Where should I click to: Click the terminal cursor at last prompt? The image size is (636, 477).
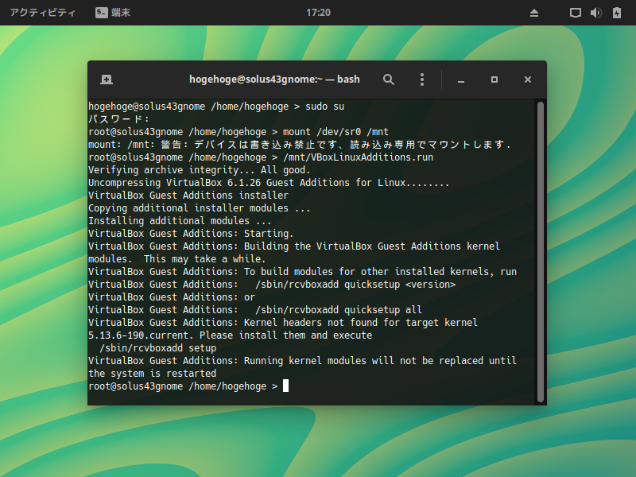(285, 386)
